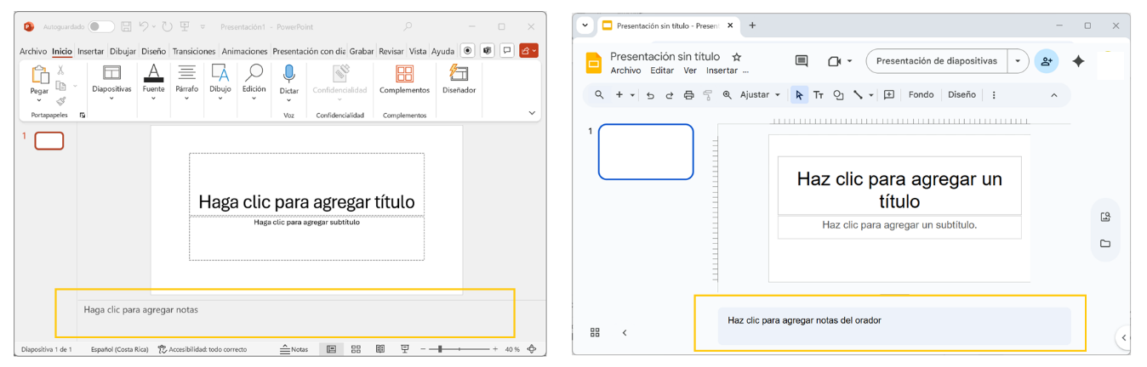The width and height of the screenshot is (1147, 367).
Task: Click the Dictar microphone icon in PowerPoint
Action: click(288, 75)
